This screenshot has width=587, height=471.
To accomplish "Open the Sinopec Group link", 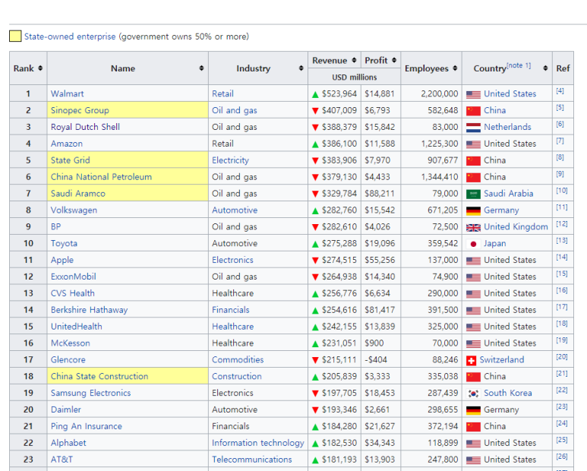I will (80, 110).
